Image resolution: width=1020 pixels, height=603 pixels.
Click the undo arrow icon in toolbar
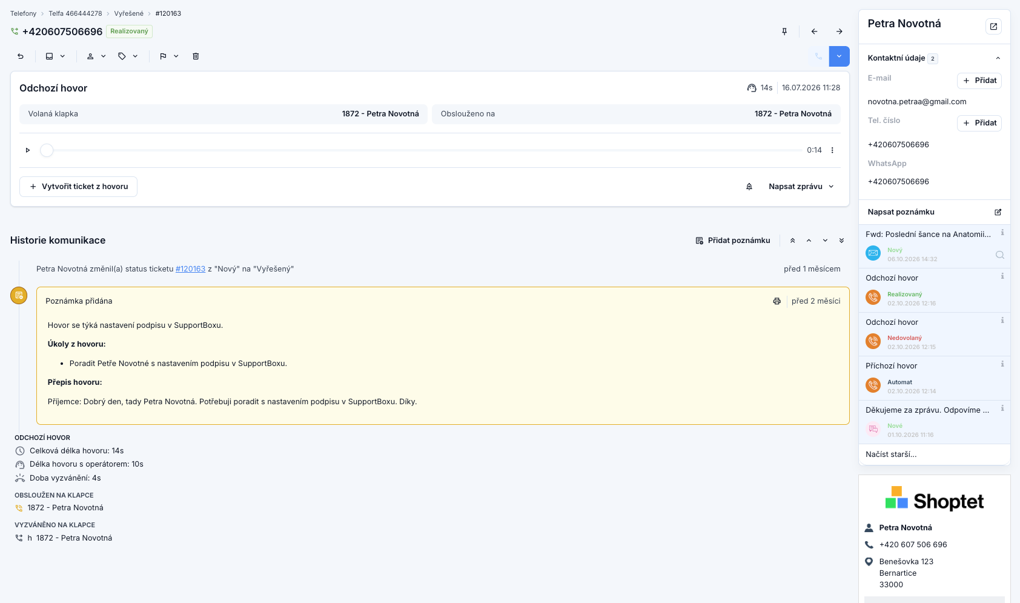(x=21, y=56)
